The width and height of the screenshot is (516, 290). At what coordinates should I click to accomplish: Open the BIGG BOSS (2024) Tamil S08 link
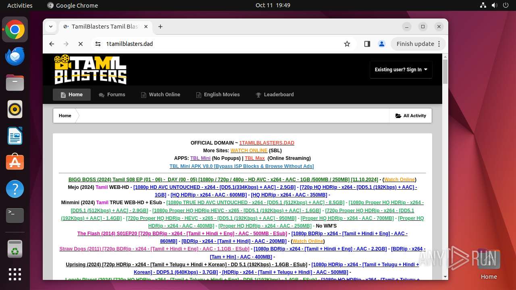coord(223,180)
